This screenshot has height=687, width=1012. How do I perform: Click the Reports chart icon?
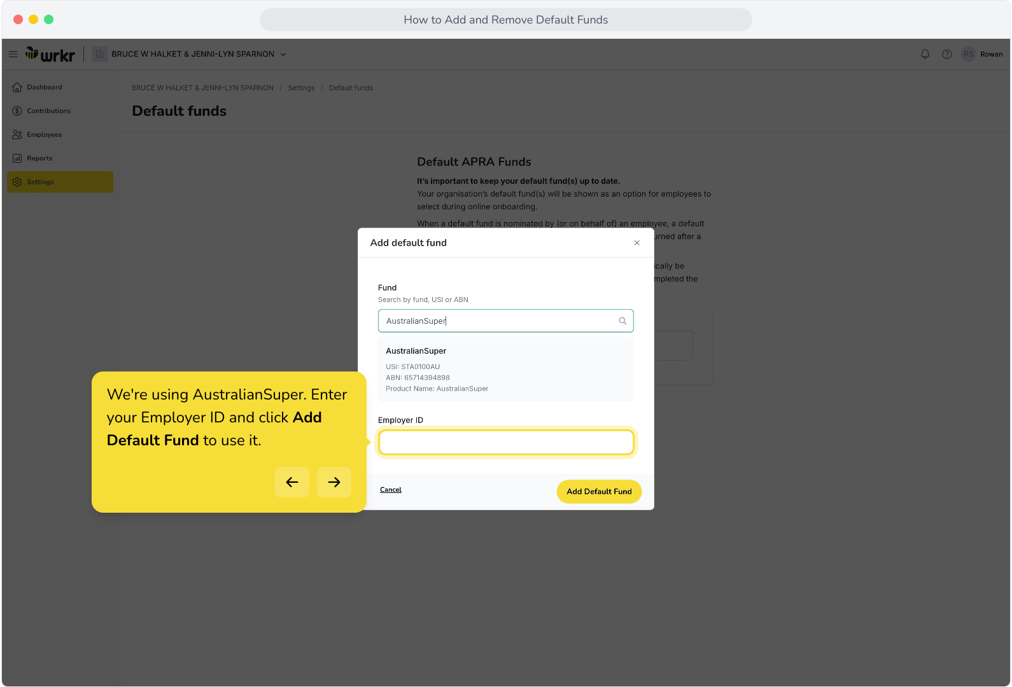(x=17, y=158)
